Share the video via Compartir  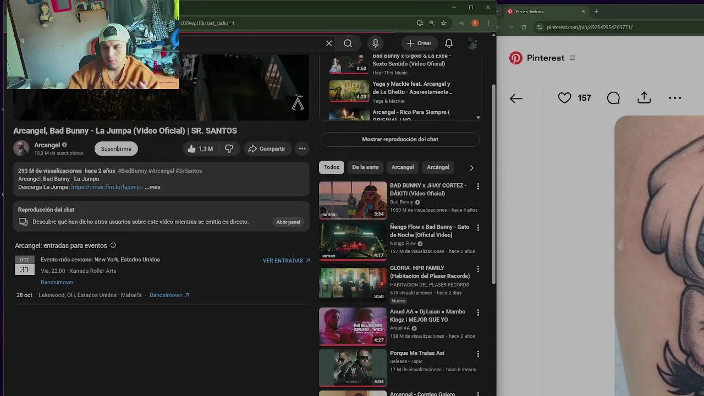point(267,148)
